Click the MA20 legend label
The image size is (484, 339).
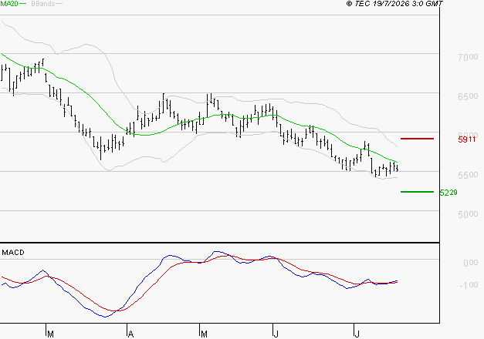pos(9,3)
